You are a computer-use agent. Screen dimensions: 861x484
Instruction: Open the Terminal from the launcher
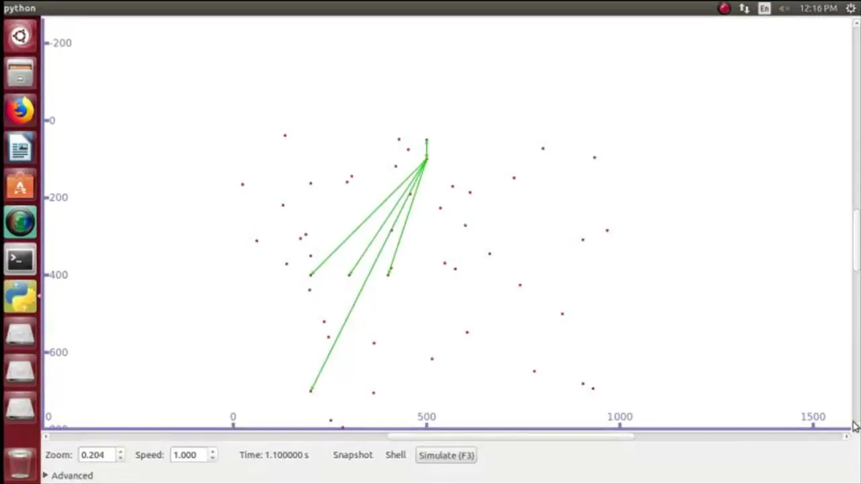[20, 259]
